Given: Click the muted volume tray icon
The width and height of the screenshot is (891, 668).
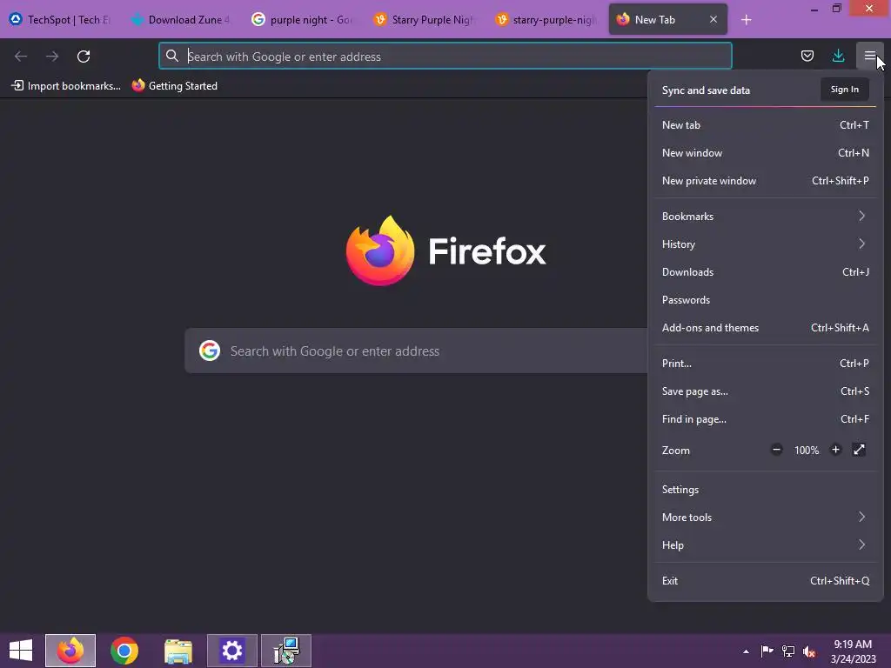Looking at the screenshot, I should pos(809,651).
